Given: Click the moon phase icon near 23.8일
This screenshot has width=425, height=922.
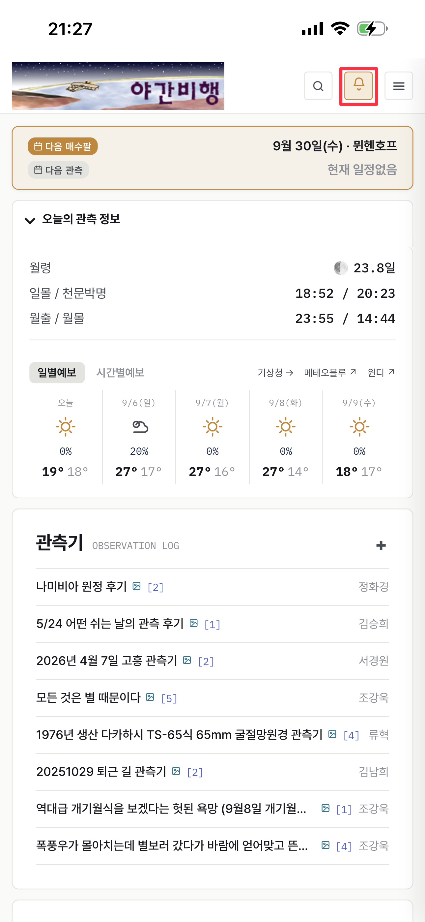Looking at the screenshot, I should 341,268.
